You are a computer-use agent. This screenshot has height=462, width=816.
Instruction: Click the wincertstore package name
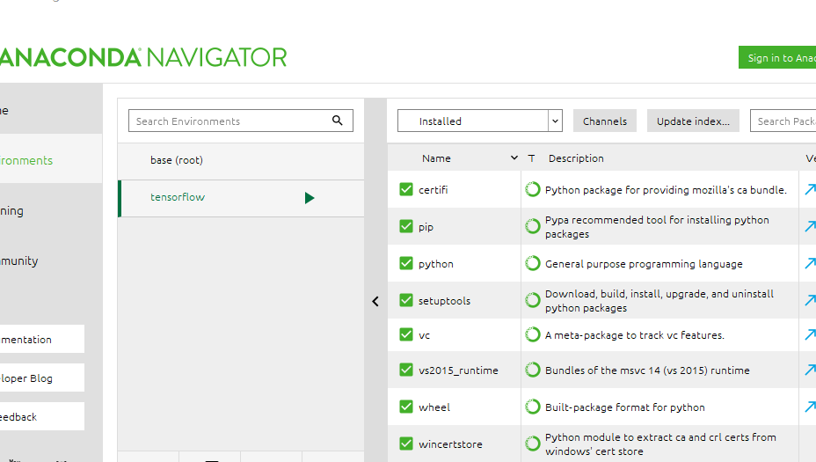(451, 444)
